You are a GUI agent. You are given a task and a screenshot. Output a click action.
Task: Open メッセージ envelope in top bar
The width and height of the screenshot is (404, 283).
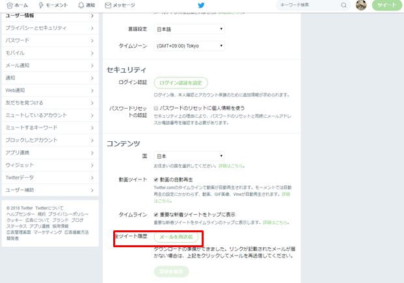click(x=120, y=5)
